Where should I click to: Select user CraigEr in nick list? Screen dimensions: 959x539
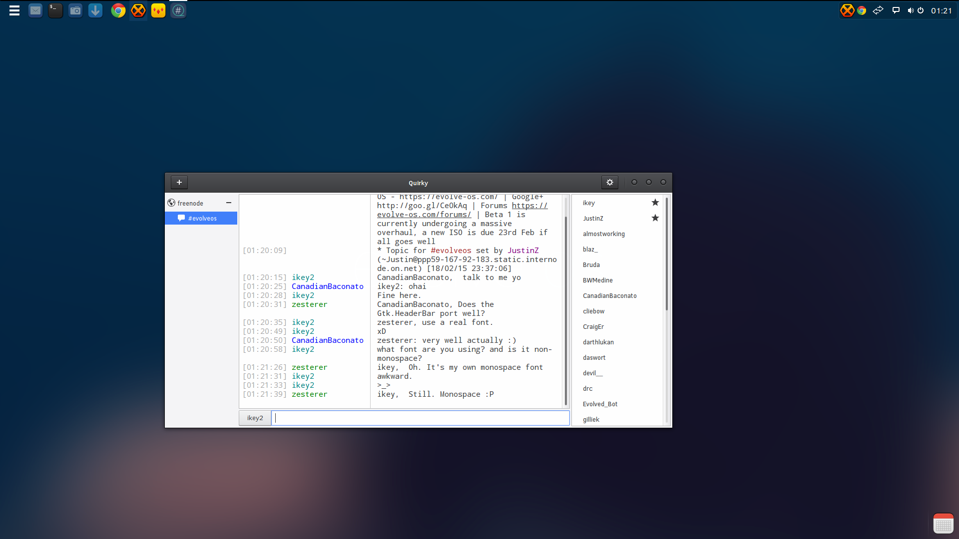point(617,326)
